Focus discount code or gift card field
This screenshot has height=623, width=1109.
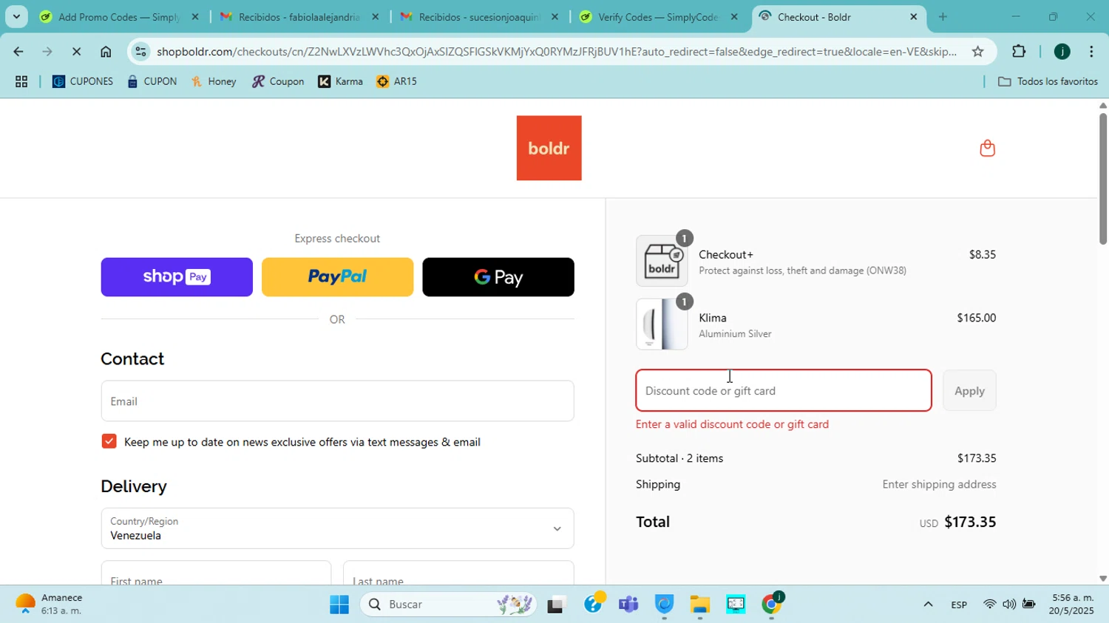[x=784, y=390]
